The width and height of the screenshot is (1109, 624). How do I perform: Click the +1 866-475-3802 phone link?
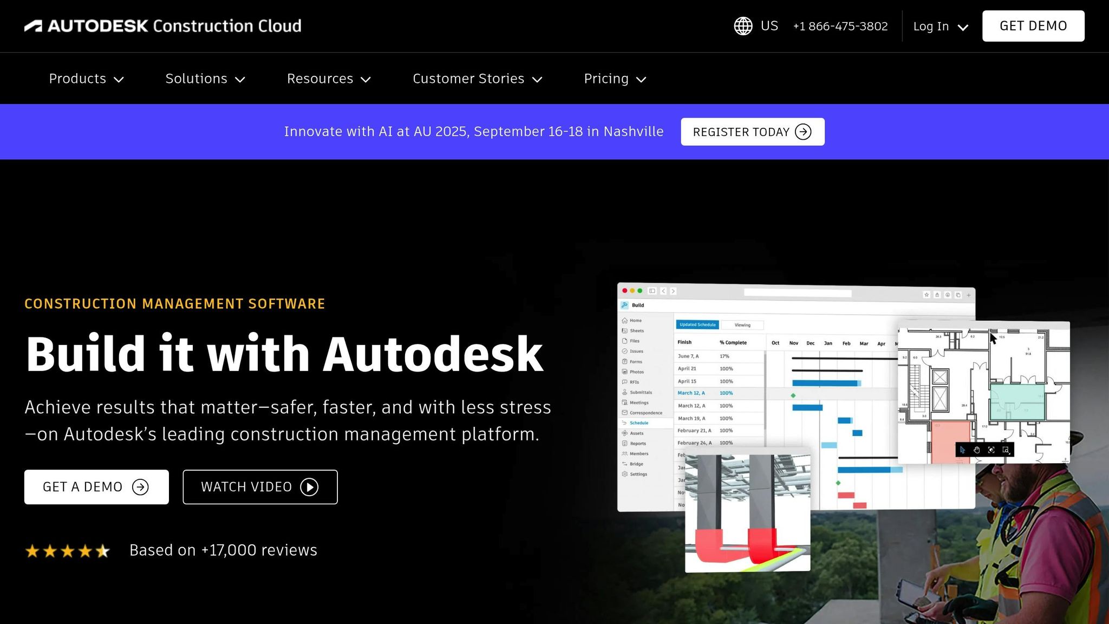840,26
